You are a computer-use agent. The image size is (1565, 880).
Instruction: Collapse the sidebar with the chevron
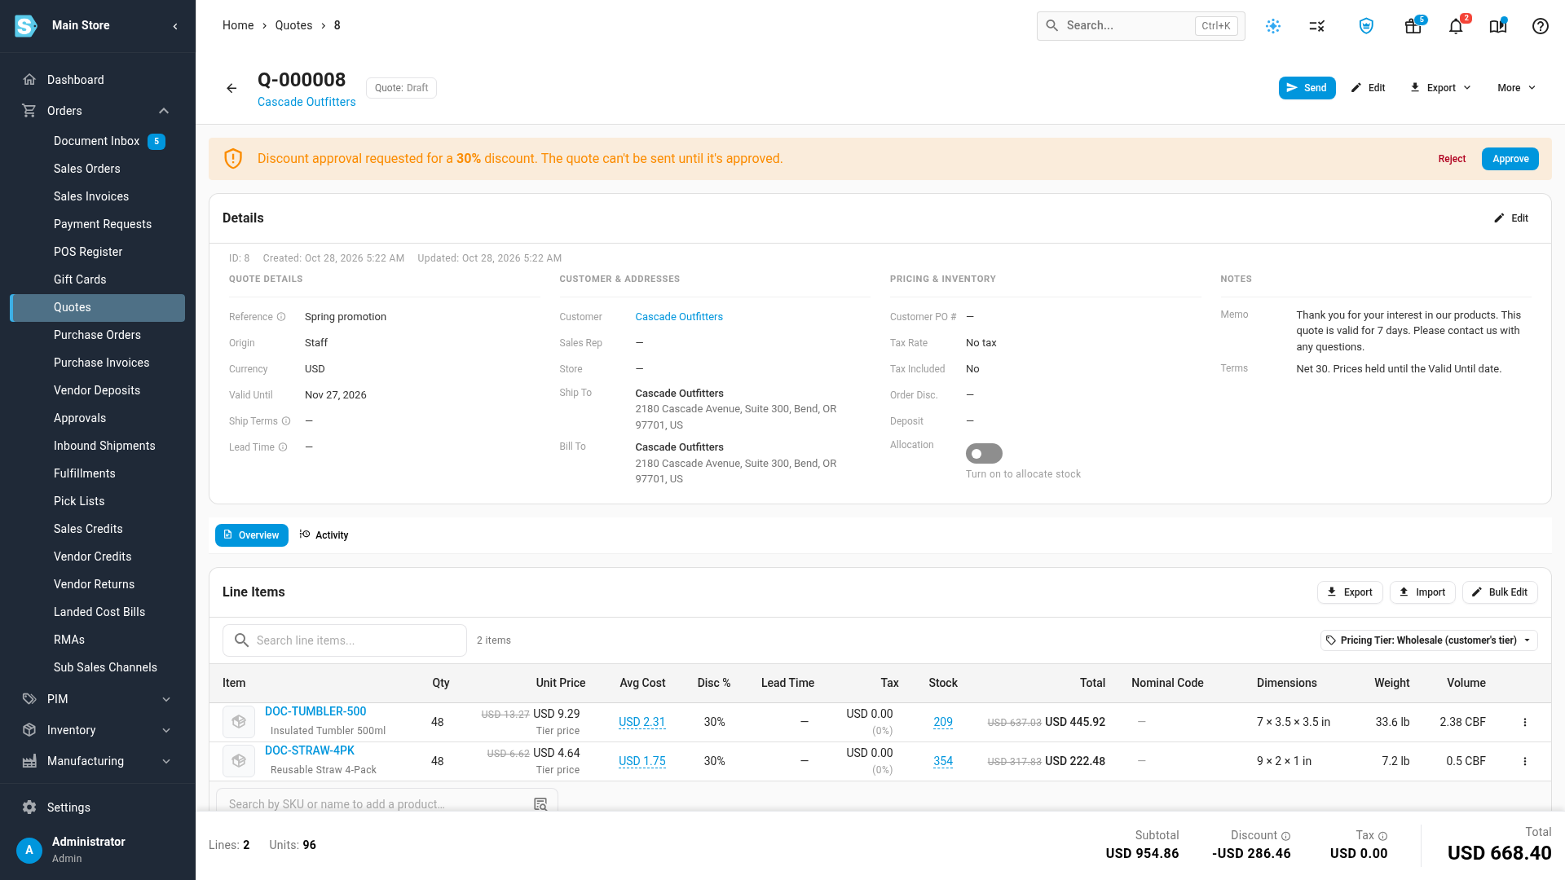point(175,26)
